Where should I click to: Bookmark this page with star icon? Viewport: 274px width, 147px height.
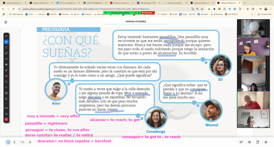[202, 9]
